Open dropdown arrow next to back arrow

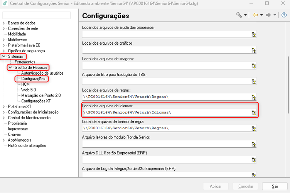tap(261, 15)
